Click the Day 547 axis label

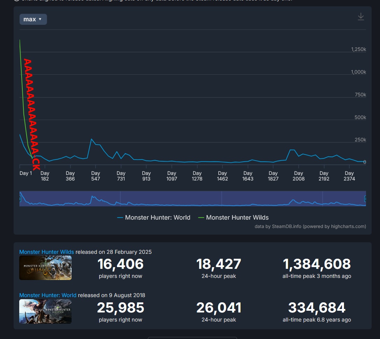95,176
